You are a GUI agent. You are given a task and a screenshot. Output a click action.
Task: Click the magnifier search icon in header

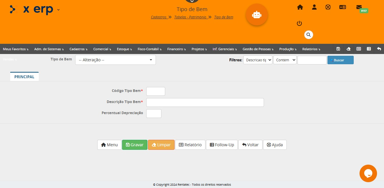309,35
